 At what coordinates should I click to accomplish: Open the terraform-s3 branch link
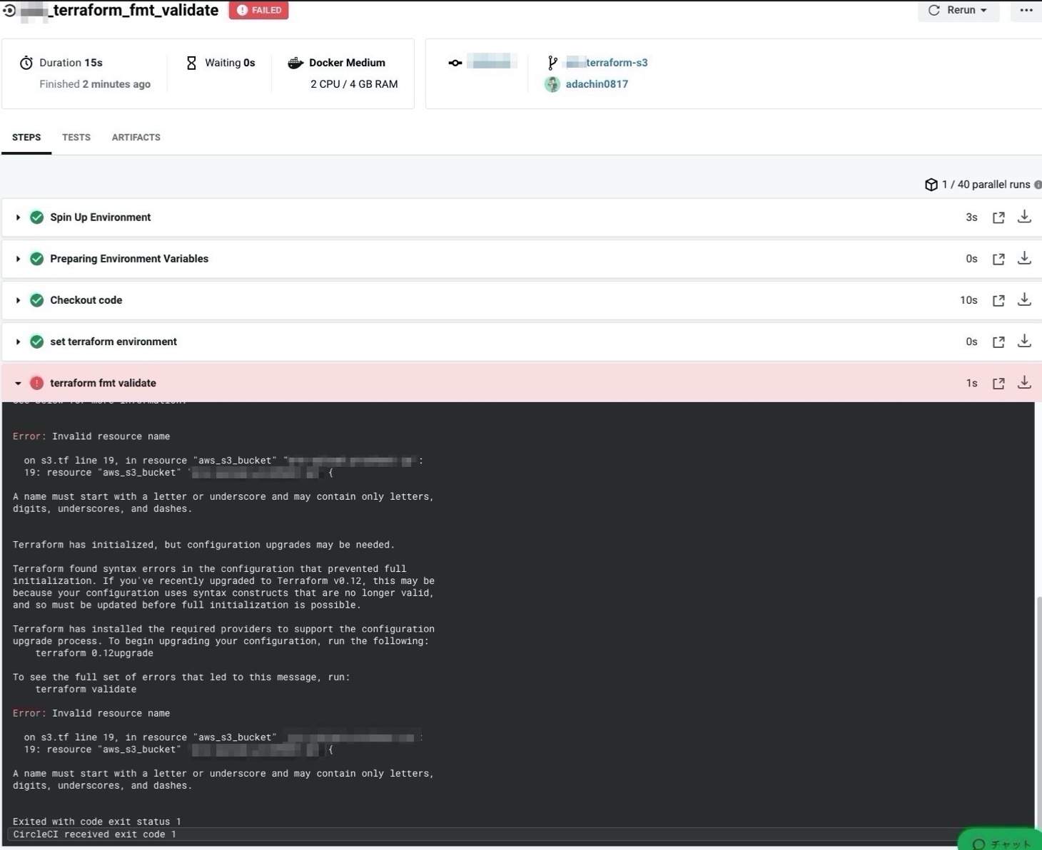click(x=616, y=63)
